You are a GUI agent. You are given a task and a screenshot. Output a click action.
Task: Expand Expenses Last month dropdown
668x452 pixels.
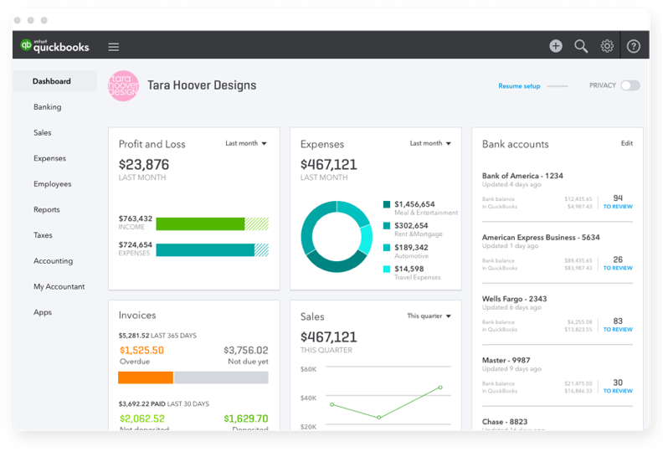pos(430,144)
